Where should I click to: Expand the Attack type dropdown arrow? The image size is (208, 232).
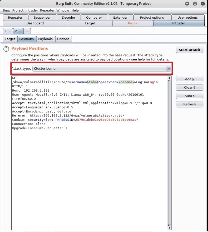pyautogui.click(x=169, y=69)
